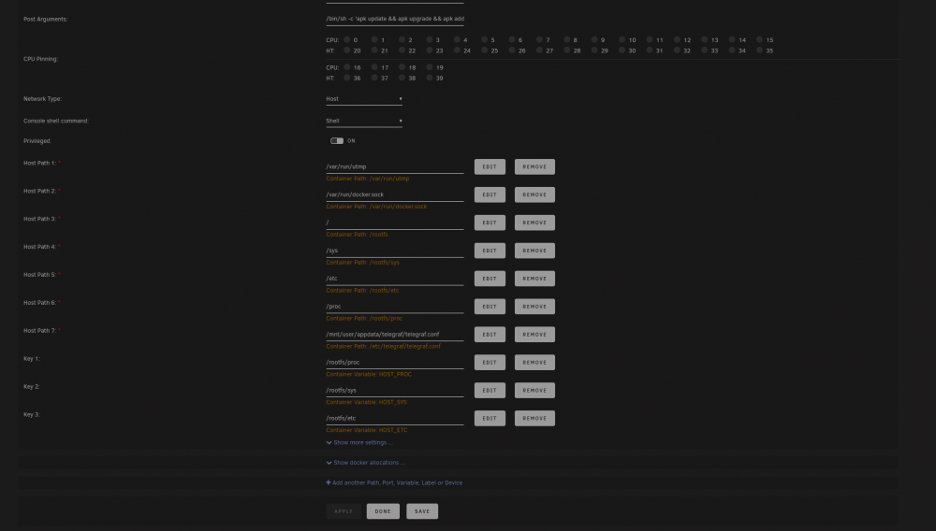Open Console shell command dropdown
This screenshot has width=936, height=531.
[364, 121]
